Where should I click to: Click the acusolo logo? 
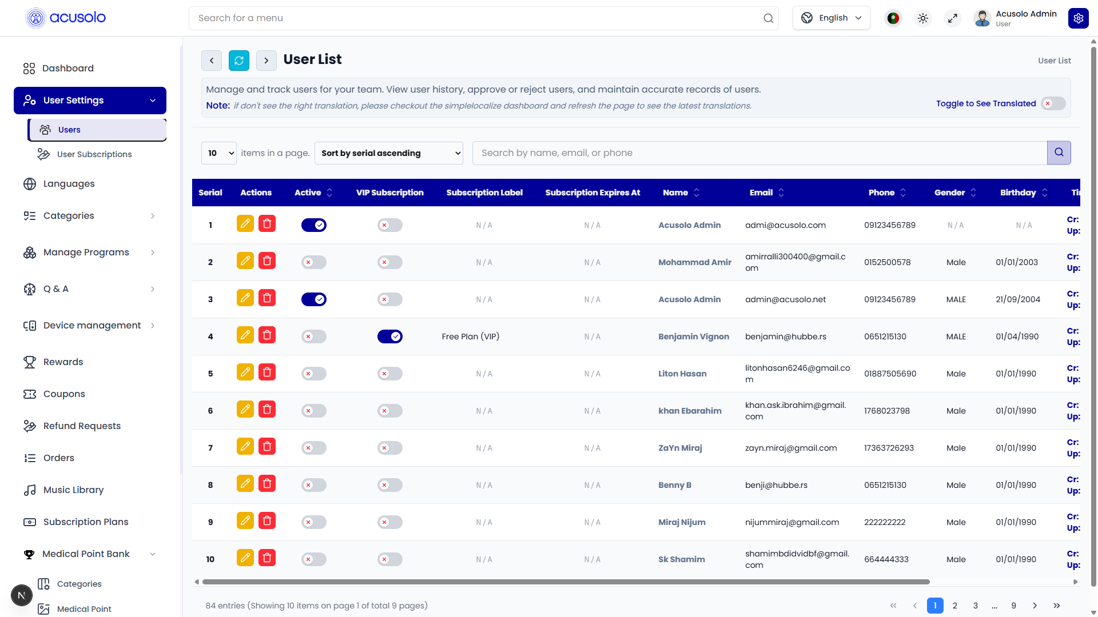tap(66, 18)
